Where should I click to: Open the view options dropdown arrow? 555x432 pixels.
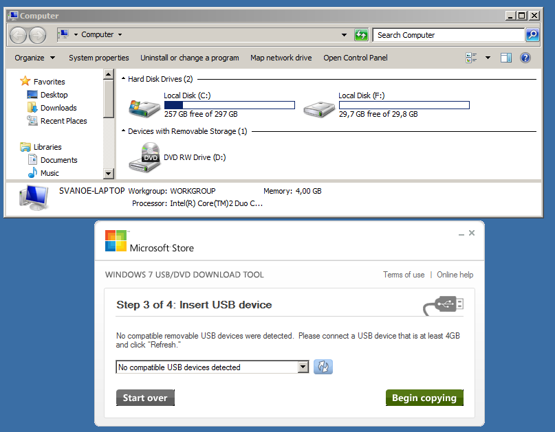point(488,58)
